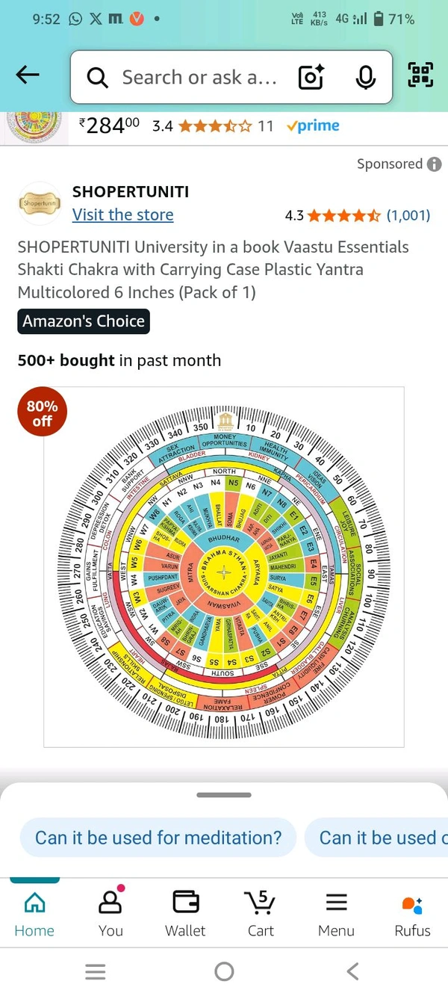Open the Menu hamburger tab

[x=336, y=914]
